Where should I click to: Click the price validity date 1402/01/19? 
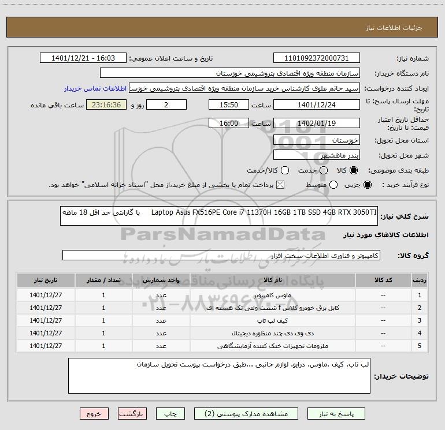[317, 123]
